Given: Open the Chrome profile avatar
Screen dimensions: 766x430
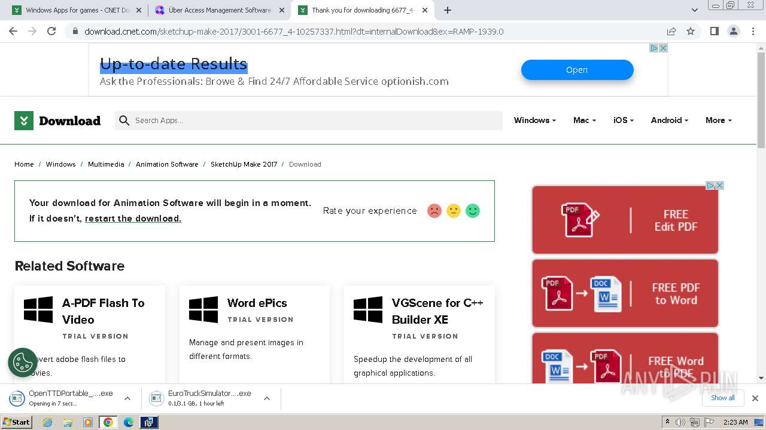Looking at the screenshot, I should [733, 31].
